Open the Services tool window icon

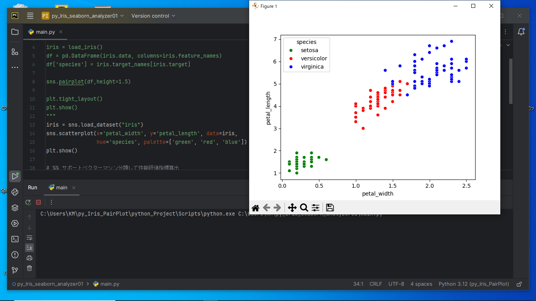[15, 223]
